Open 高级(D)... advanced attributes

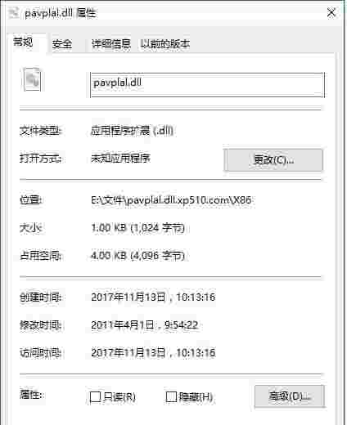290,396
